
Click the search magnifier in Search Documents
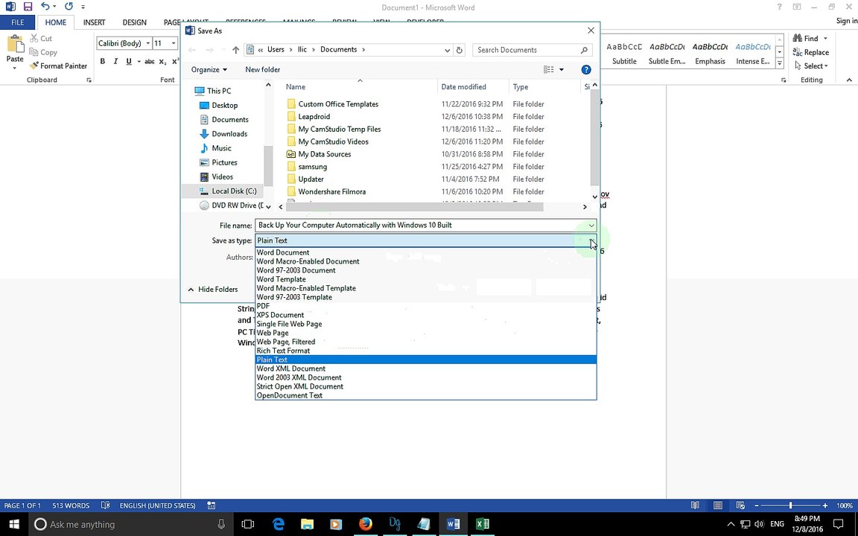pyautogui.click(x=584, y=50)
